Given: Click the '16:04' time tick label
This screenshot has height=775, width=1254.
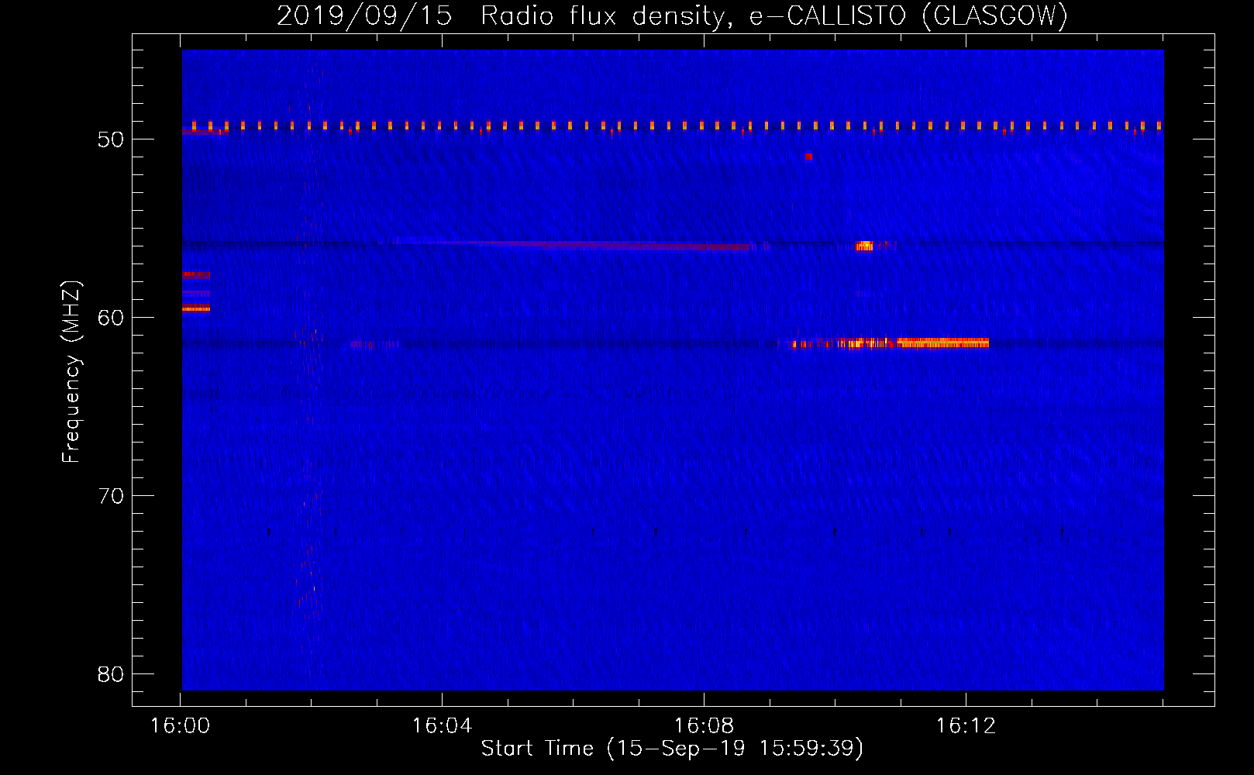Looking at the screenshot, I should [x=442, y=725].
